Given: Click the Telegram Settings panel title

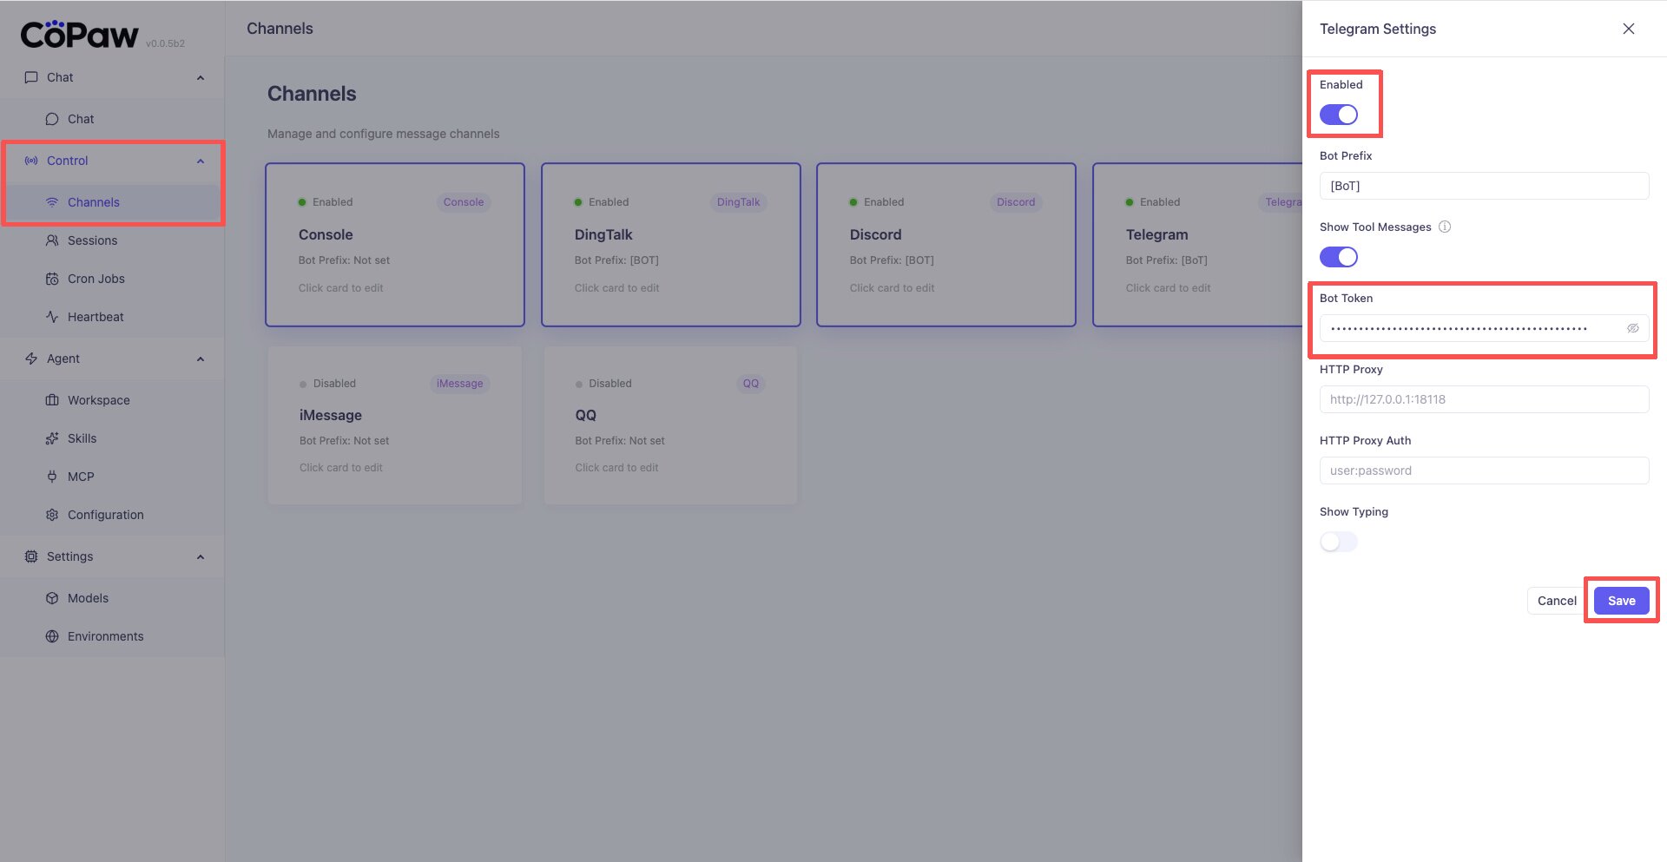Looking at the screenshot, I should (x=1378, y=29).
